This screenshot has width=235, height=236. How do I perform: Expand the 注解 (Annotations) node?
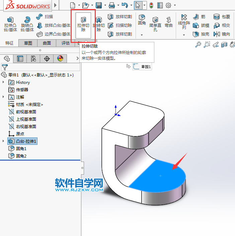[3, 97]
